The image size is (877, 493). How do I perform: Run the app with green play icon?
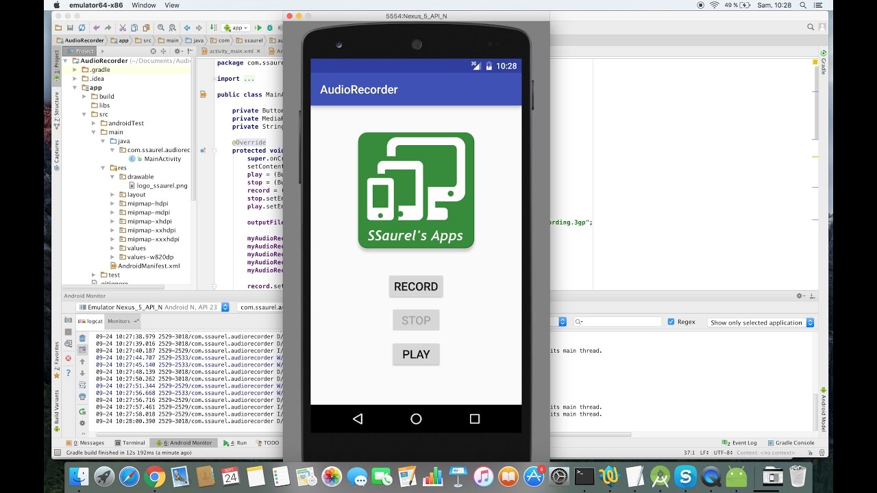[x=259, y=27]
